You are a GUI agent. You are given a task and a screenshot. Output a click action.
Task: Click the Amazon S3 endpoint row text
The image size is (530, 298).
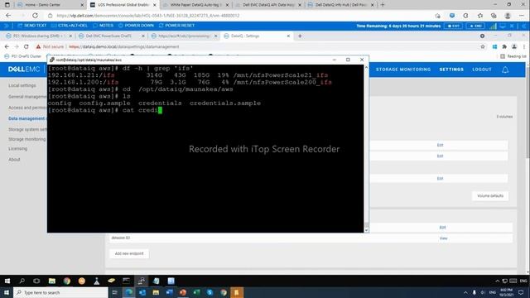coord(121,238)
